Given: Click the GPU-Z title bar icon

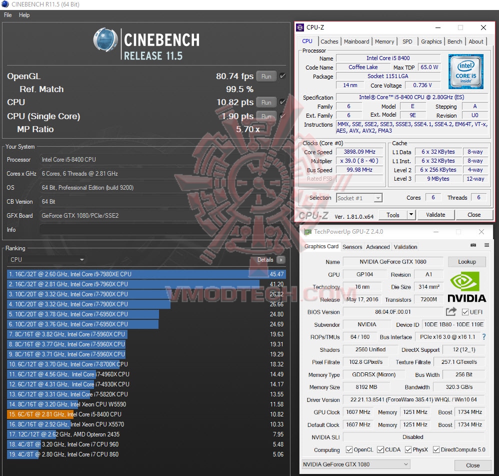Looking at the screenshot, I should click(307, 232).
